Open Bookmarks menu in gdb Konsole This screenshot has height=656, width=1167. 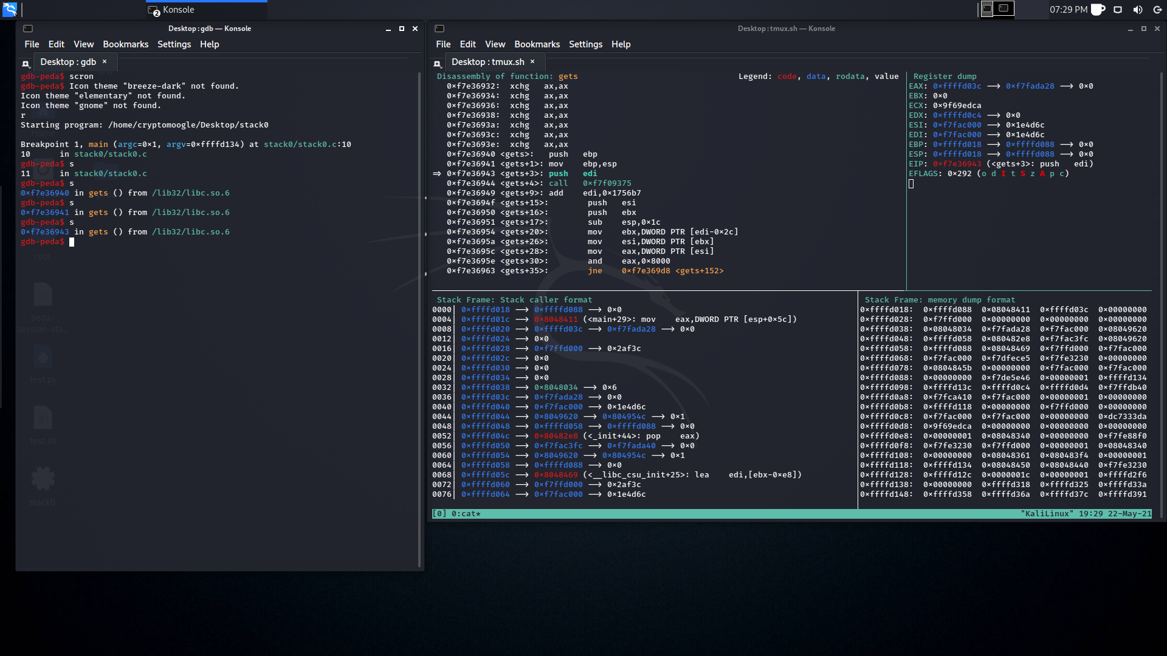126,44
